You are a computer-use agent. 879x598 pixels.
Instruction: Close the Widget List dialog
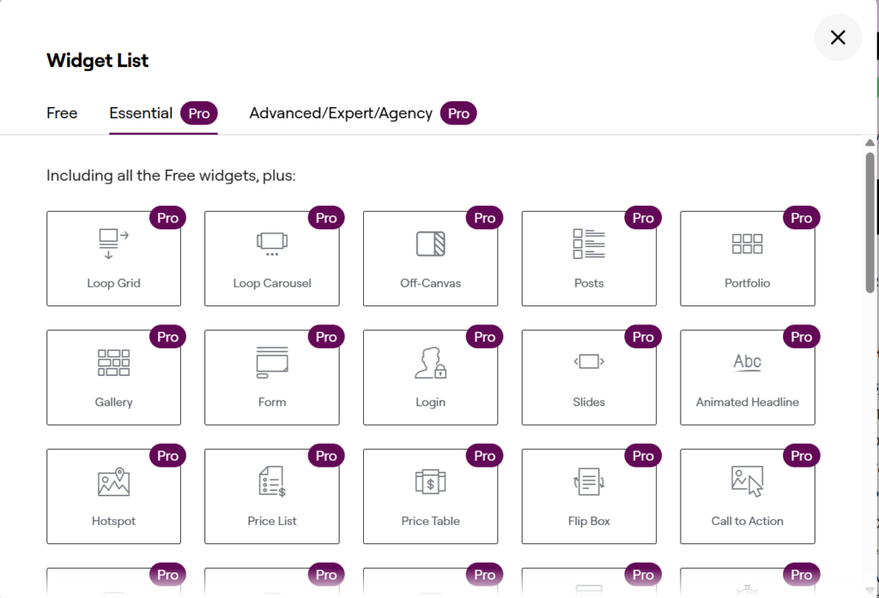coord(838,37)
